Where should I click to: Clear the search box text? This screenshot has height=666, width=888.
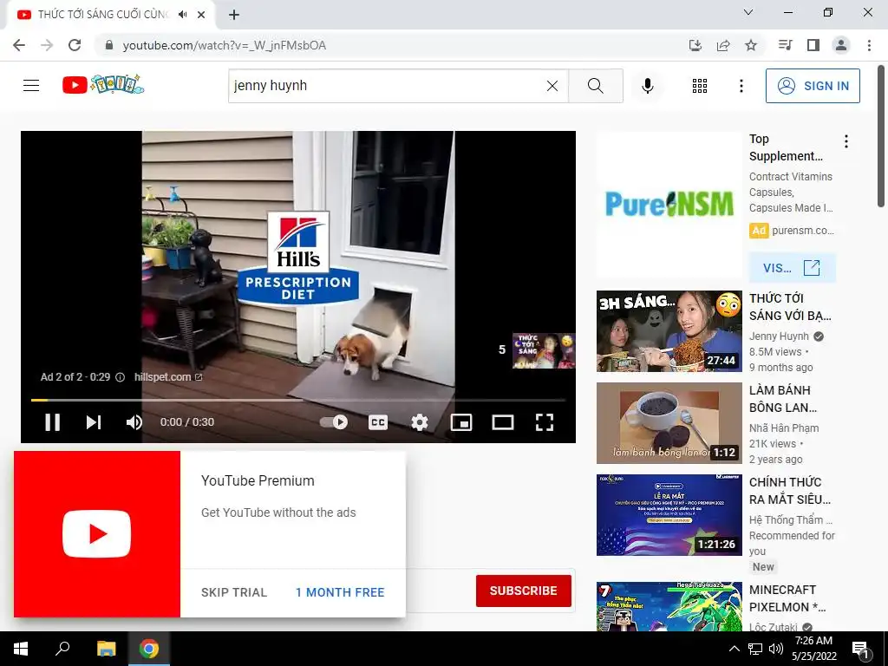tap(552, 86)
